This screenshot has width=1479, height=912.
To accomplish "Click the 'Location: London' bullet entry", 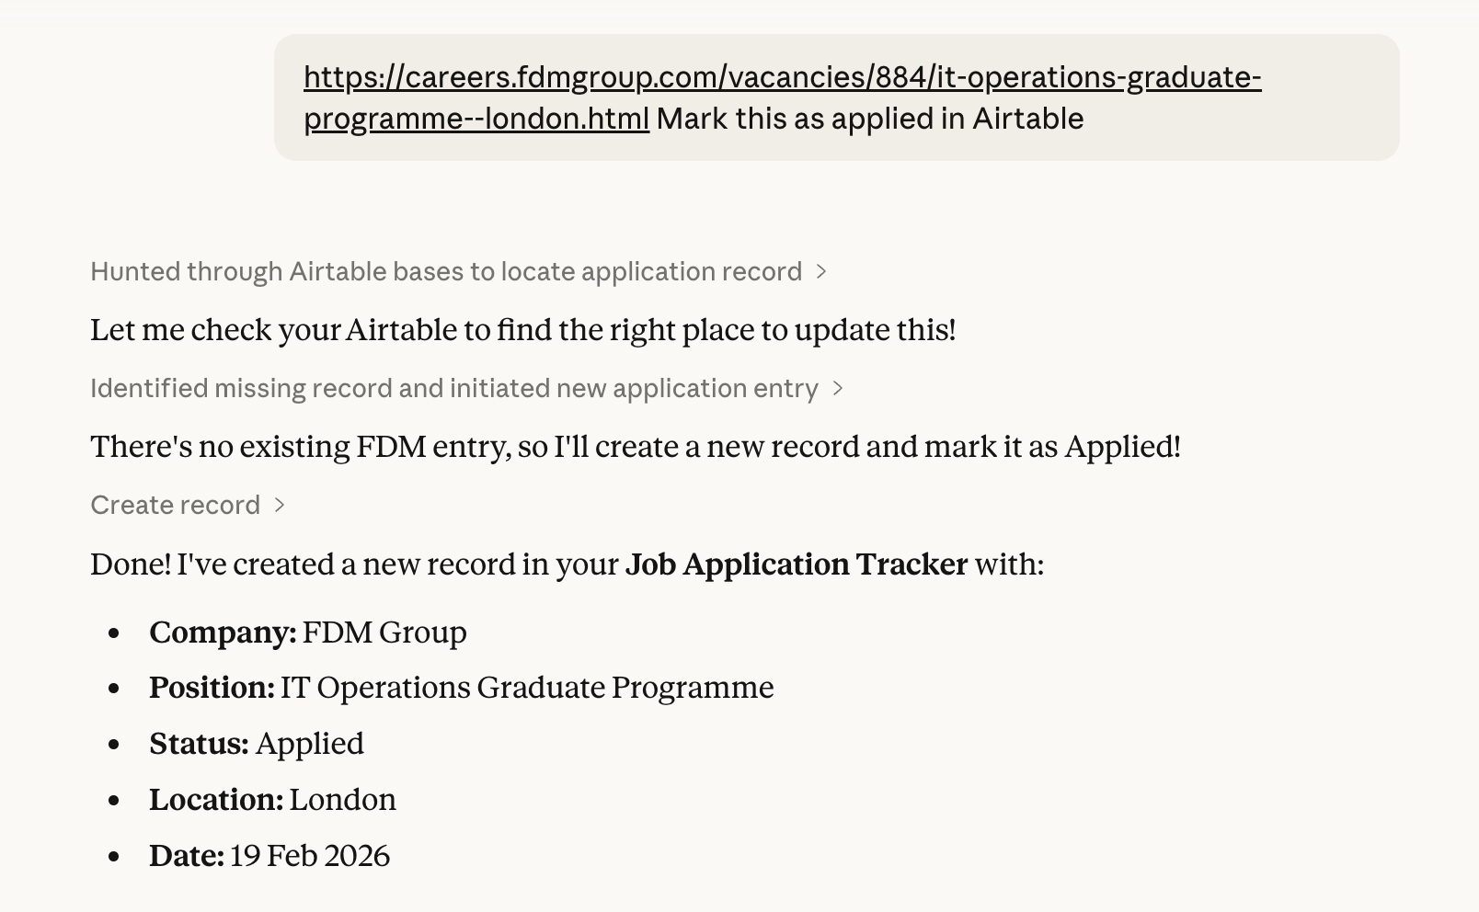I will tap(272, 800).
